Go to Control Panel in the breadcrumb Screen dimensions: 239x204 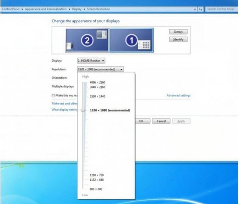click(x=11, y=9)
